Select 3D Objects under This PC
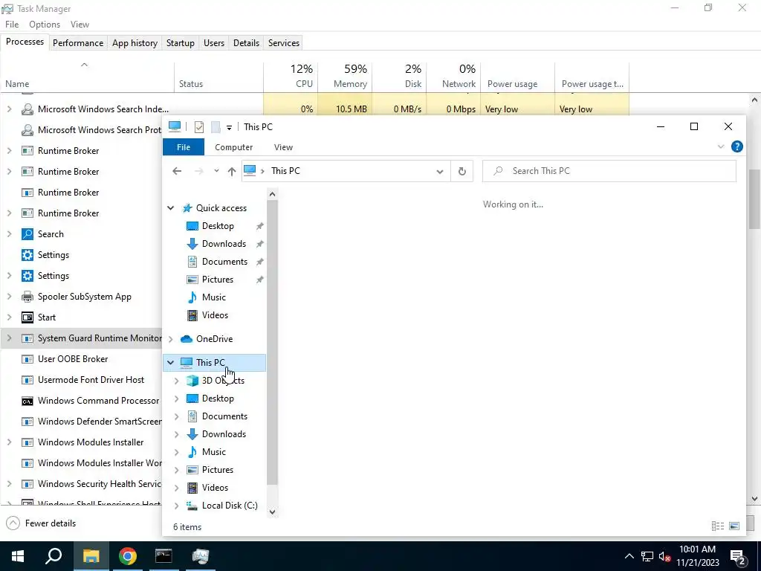 223,380
